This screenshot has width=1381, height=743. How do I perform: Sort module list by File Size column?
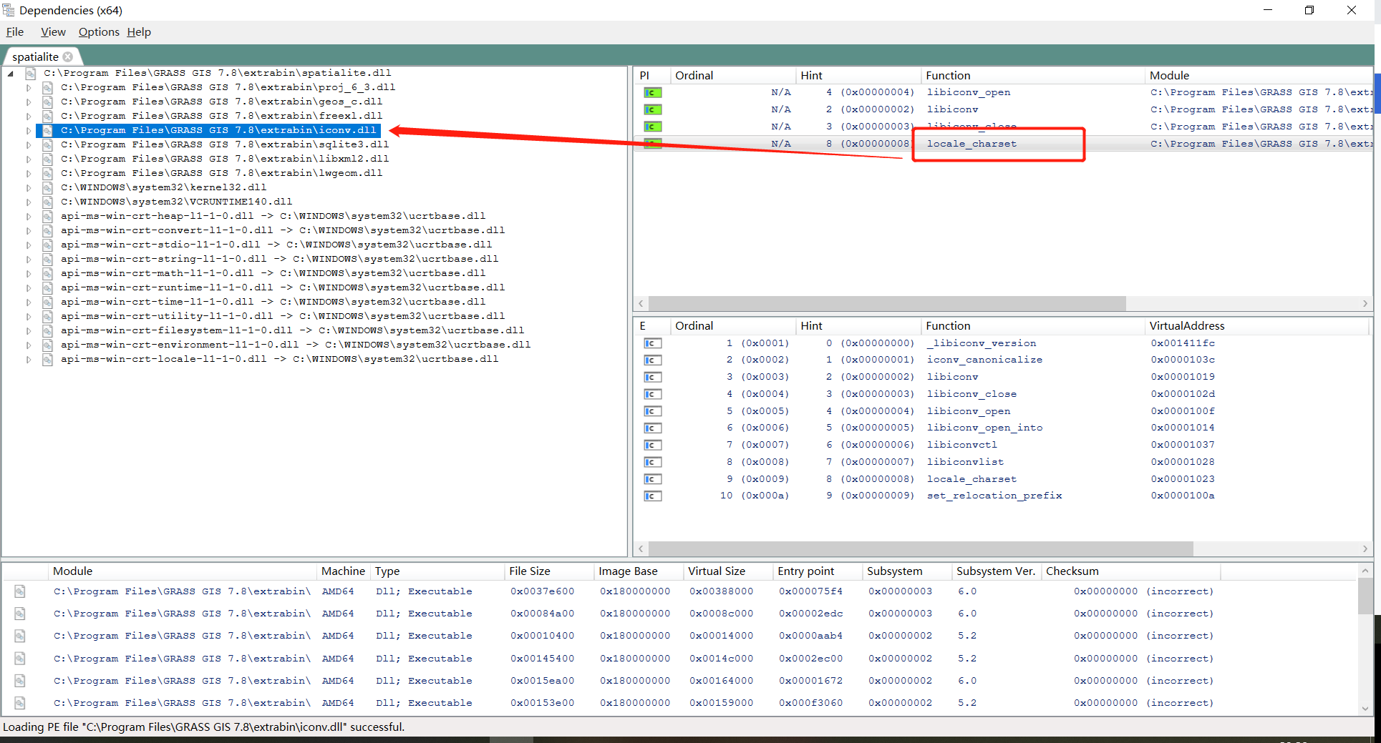548,571
